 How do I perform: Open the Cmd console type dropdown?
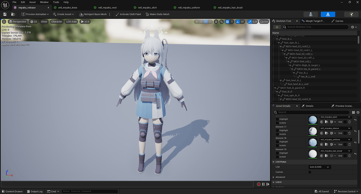[53, 191]
